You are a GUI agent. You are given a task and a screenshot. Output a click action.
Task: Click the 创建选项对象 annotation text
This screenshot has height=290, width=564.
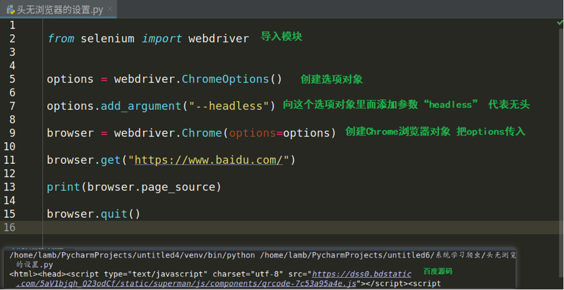pyautogui.click(x=332, y=80)
